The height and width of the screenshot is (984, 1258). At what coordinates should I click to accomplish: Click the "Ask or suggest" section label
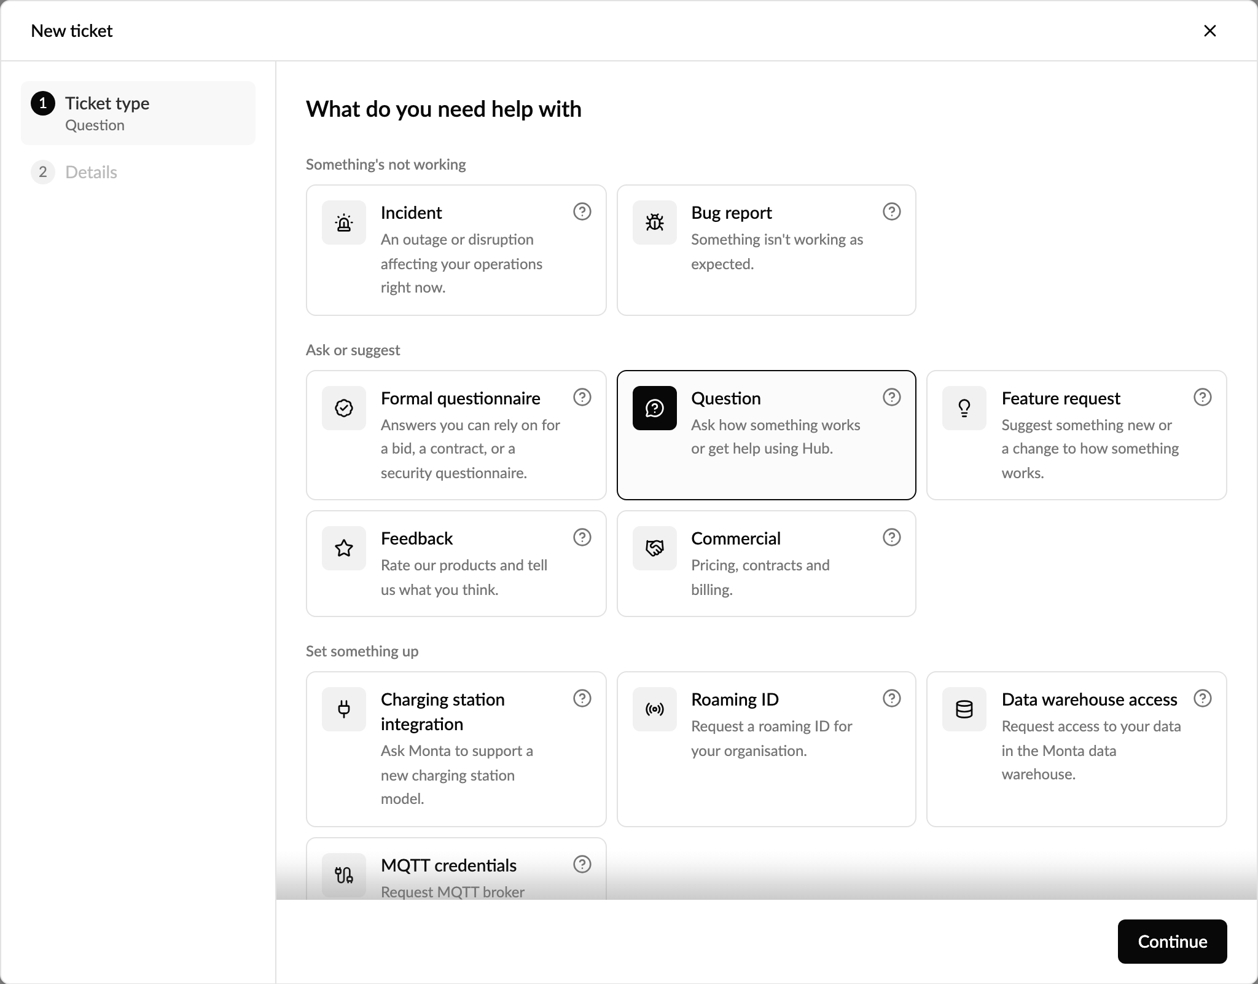(353, 350)
